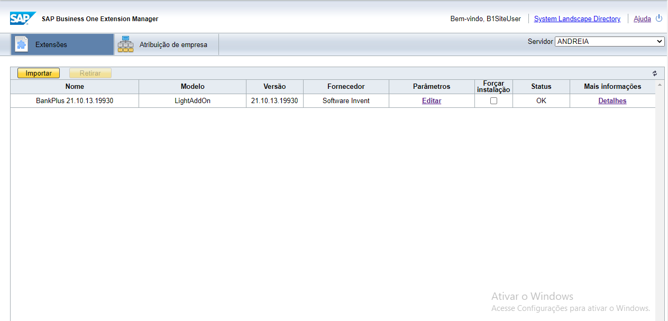Open the Atribuição de empresa tab
668x321 pixels.
167,44
